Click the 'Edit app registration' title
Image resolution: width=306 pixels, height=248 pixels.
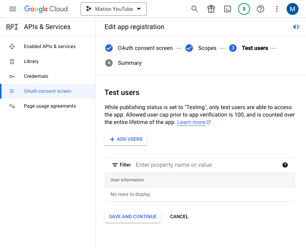point(134,27)
